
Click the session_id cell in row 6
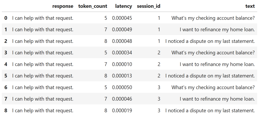(159, 87)
